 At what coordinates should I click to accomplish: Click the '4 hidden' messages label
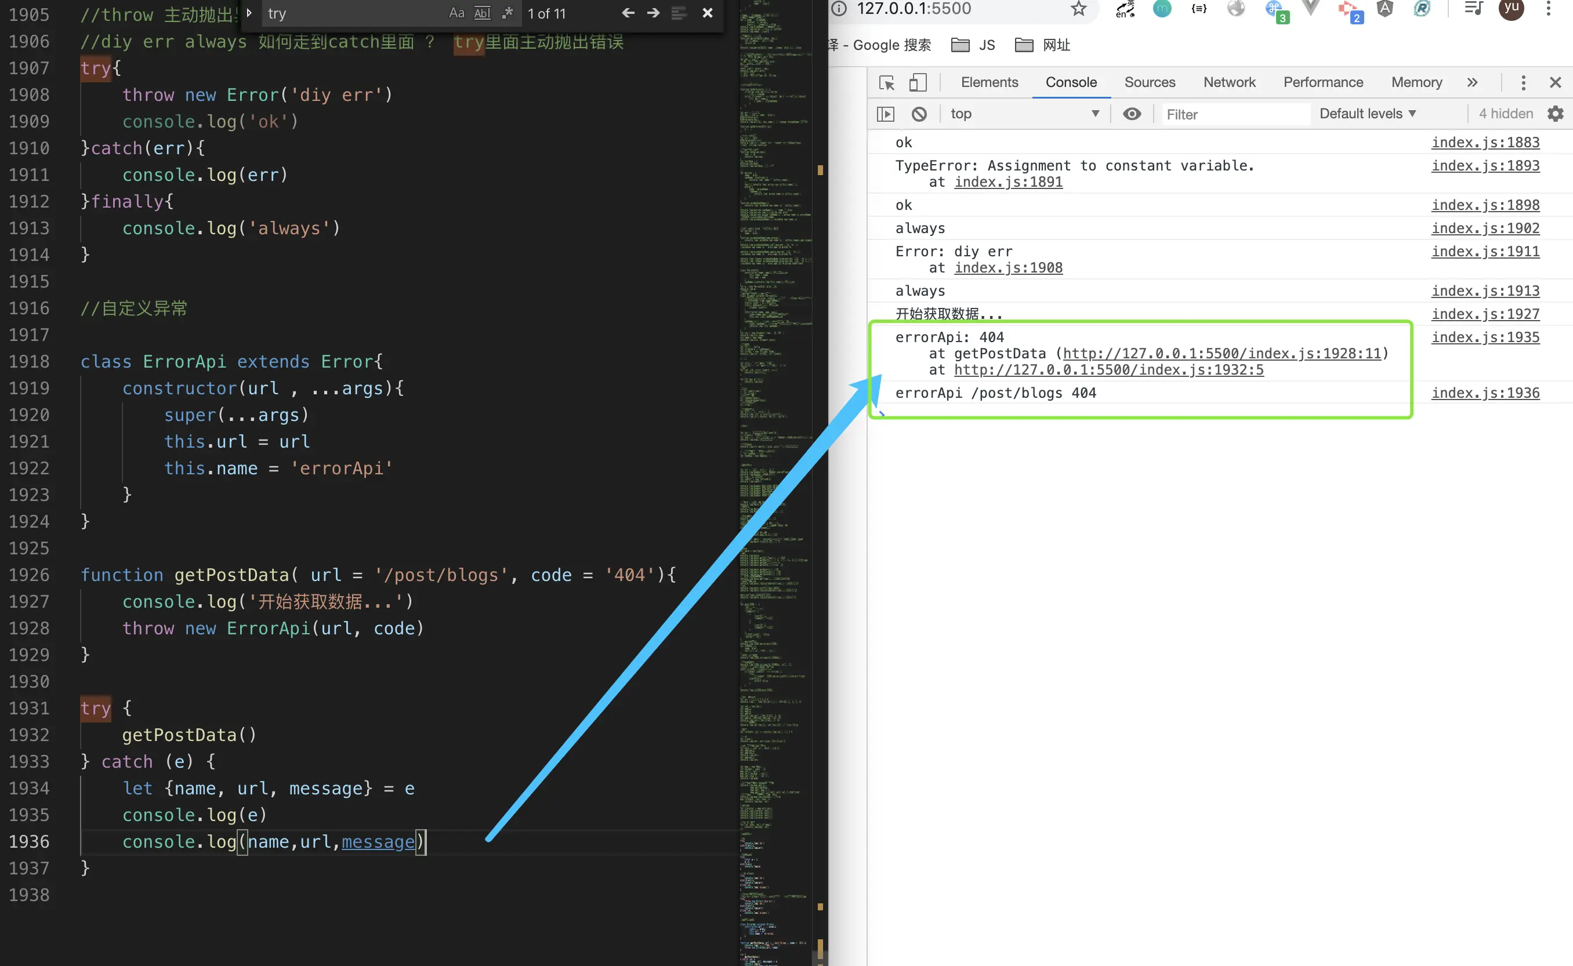pyautogui.click(x=1505, y=114)
